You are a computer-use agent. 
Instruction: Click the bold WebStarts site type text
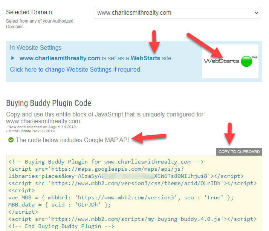[145, 58]
